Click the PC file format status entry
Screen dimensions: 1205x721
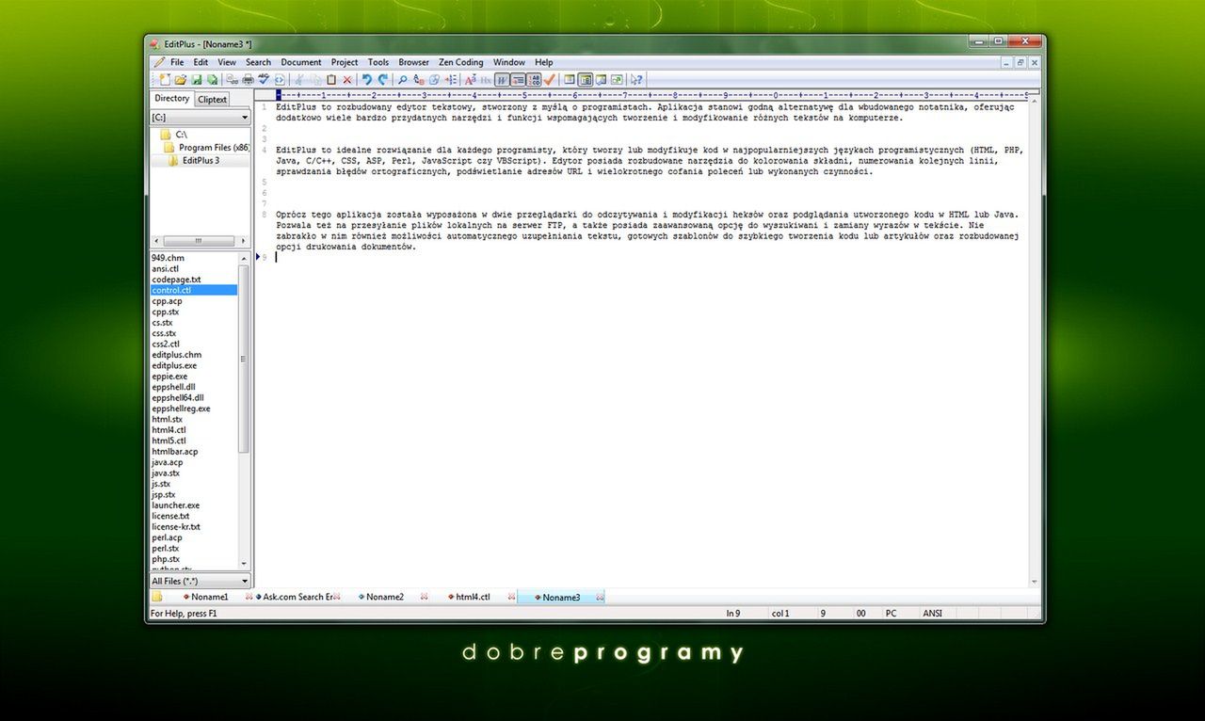pos(891,613)
